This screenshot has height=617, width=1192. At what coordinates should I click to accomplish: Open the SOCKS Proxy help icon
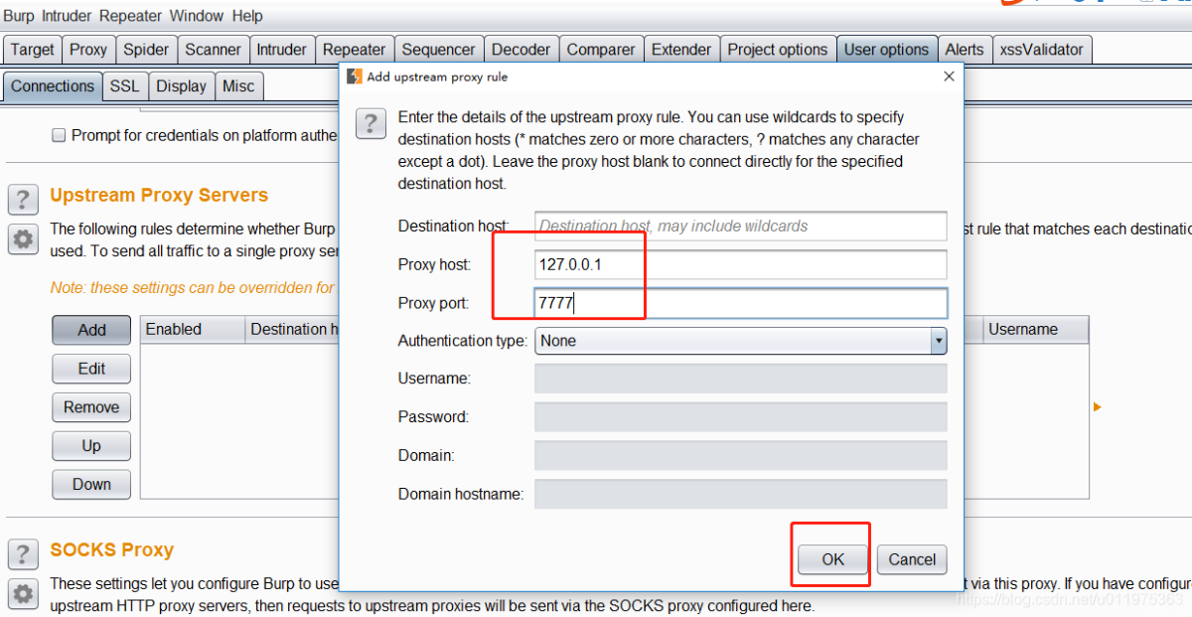pos(23,553)
